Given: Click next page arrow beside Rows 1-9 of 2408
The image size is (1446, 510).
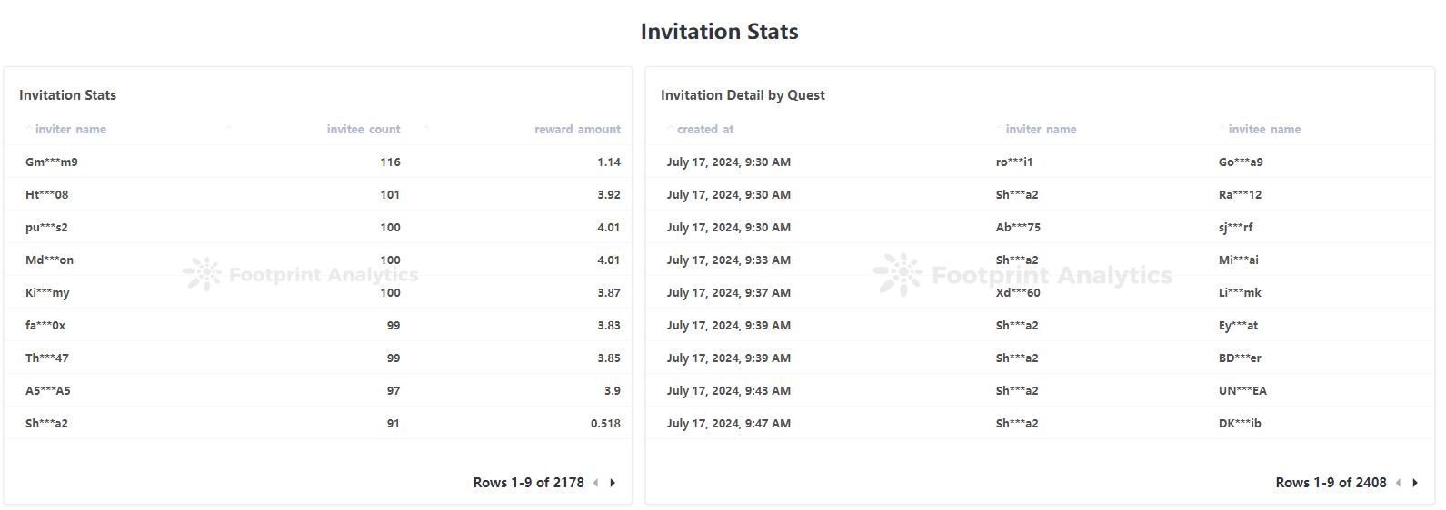Looking at the screenshot, I should click(x=1415, y=483).
